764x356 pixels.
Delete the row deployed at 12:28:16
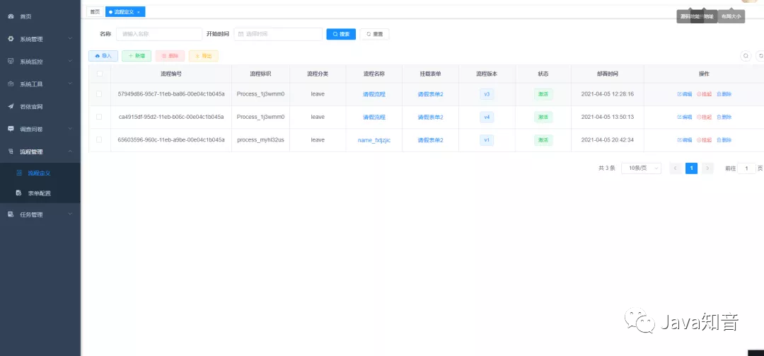(x=724, y=94)
